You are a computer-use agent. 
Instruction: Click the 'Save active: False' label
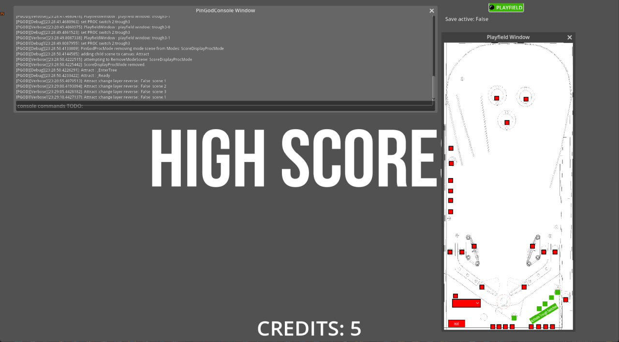click(467, 19)
